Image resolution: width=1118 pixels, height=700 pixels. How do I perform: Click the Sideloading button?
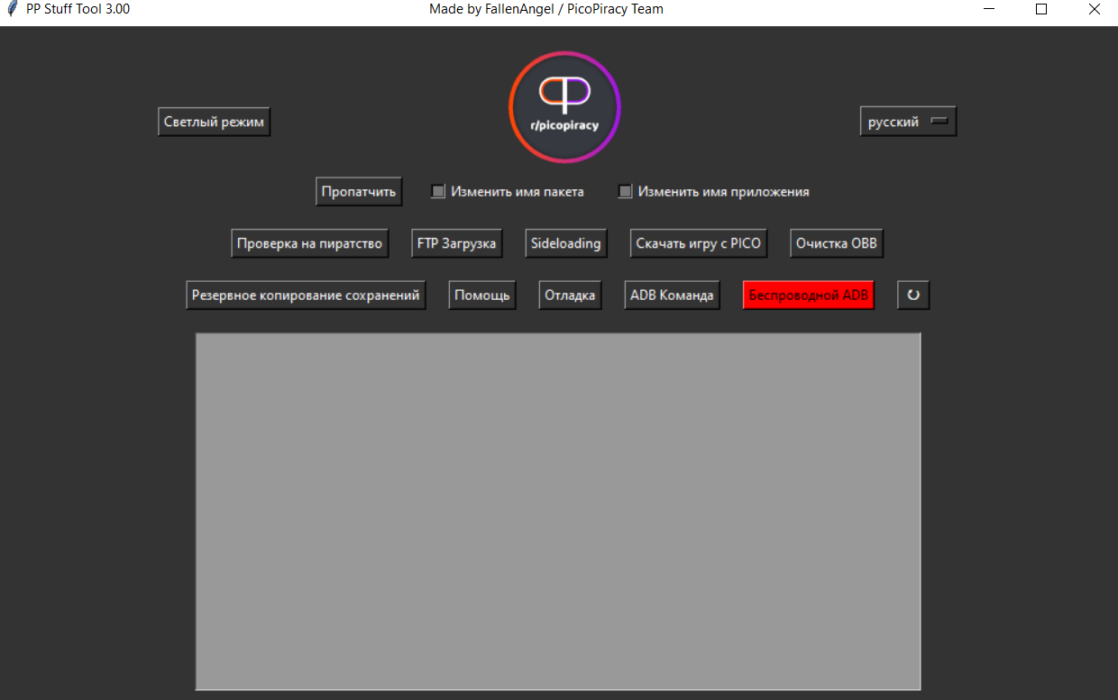tap(565, 243)
